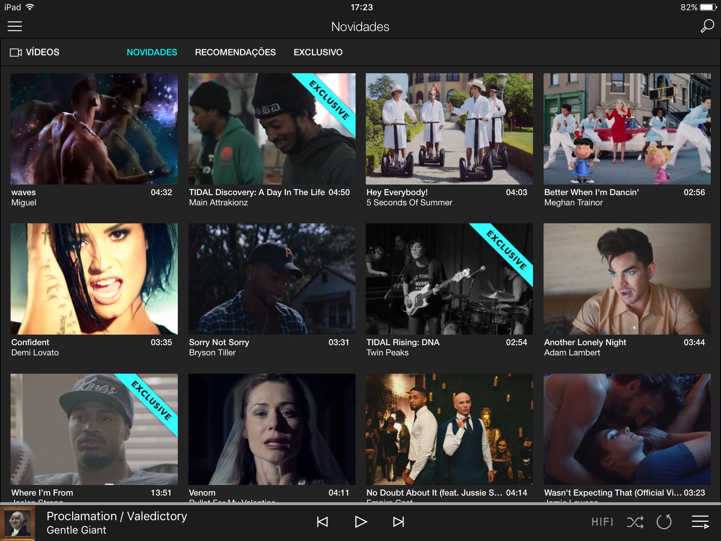Tap Wi-Fi status icon

coord(30,7)
